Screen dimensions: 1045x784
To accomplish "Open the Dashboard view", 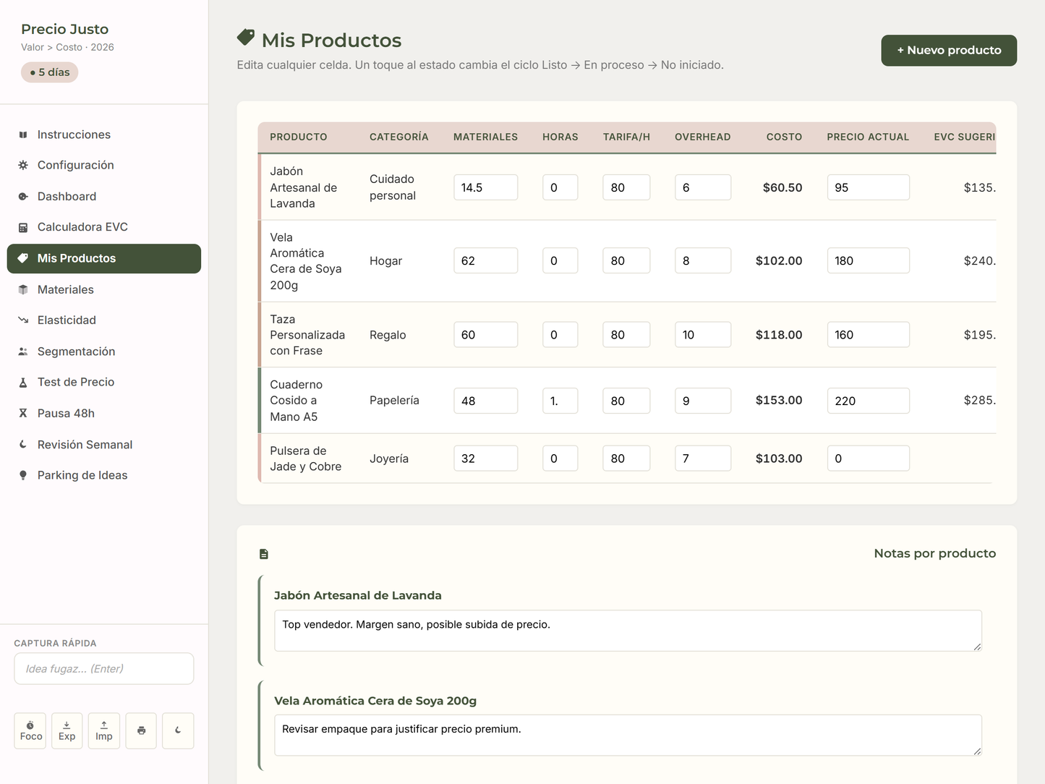I will coord(104,196).
